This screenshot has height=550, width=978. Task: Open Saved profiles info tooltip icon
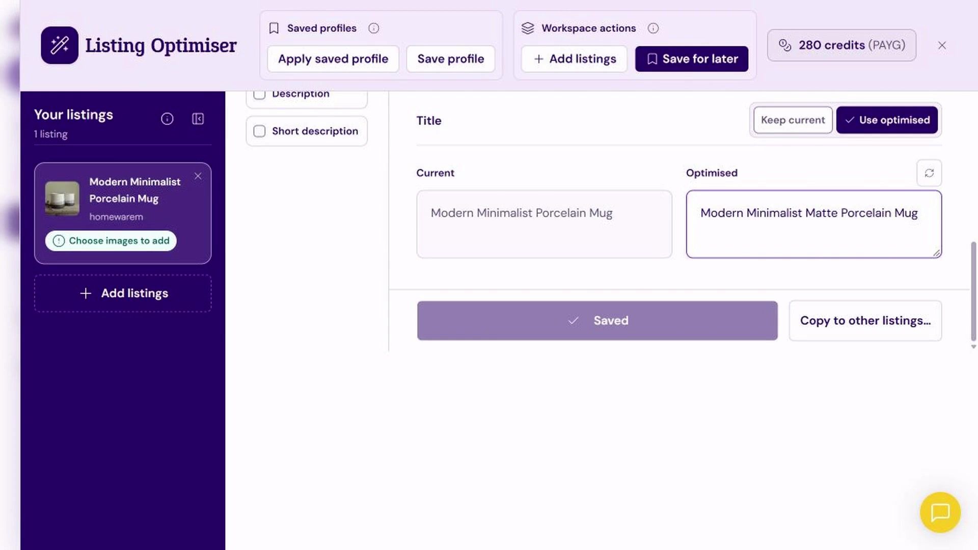[x=374, y=29]
